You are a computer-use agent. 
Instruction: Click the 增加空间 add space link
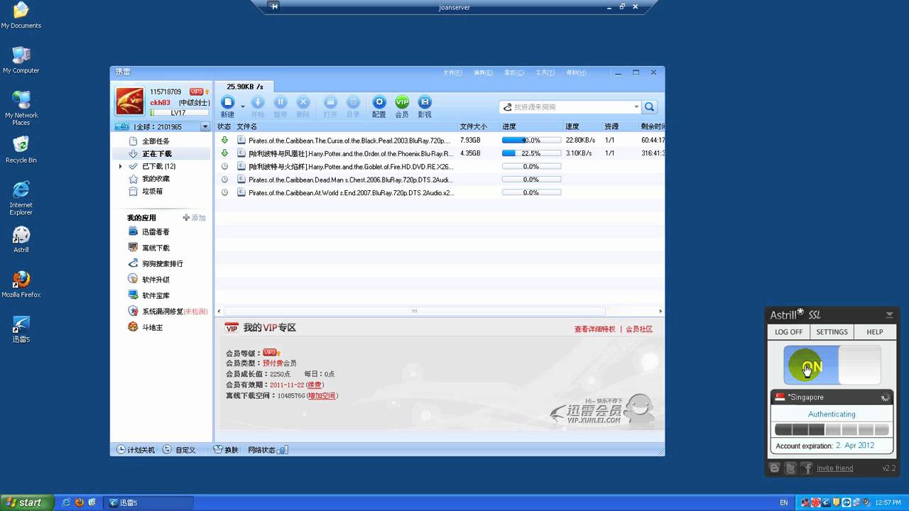click(x=322, y=395)
